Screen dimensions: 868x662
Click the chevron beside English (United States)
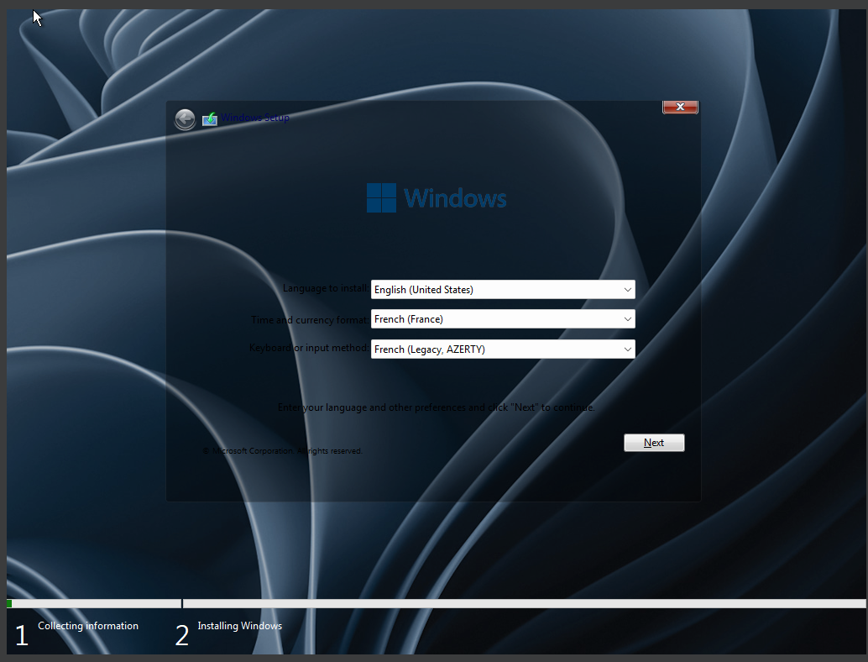[628, 290]
